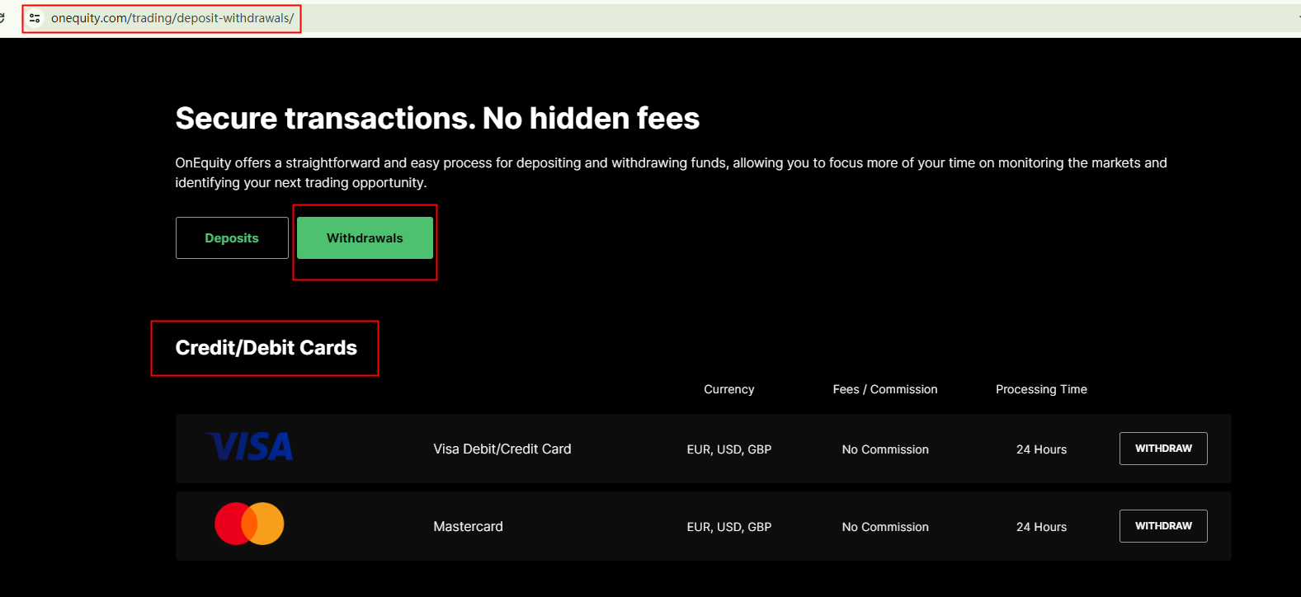Viewport: 1301px width, 597px height.
Task: Click 'No Commission' in the Mastercard row
Action: pyautogui.click(x=885, y=527)
